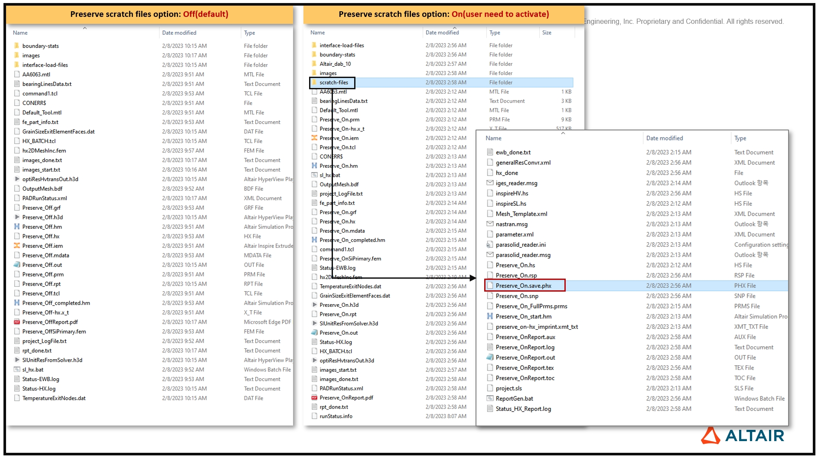
Task: Select project.sls file
Action: 509,388
